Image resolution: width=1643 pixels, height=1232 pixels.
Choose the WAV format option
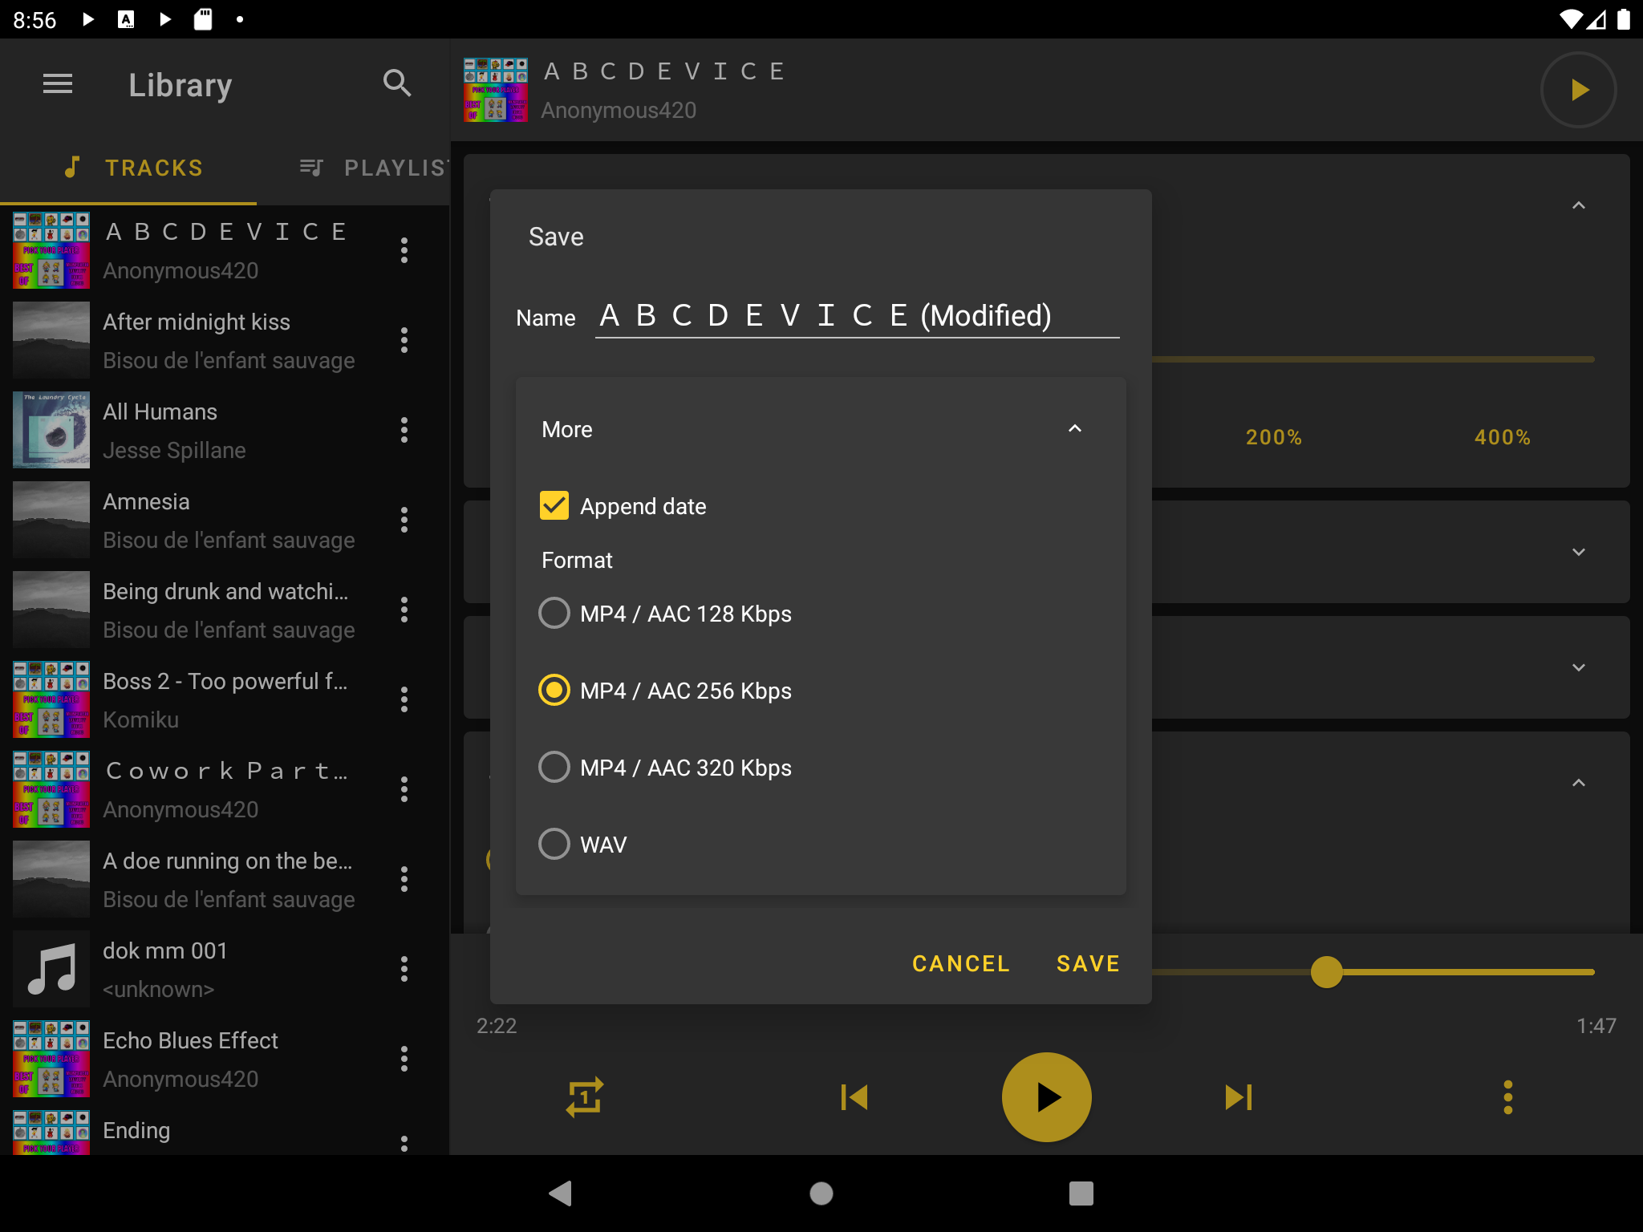[554, 844]
